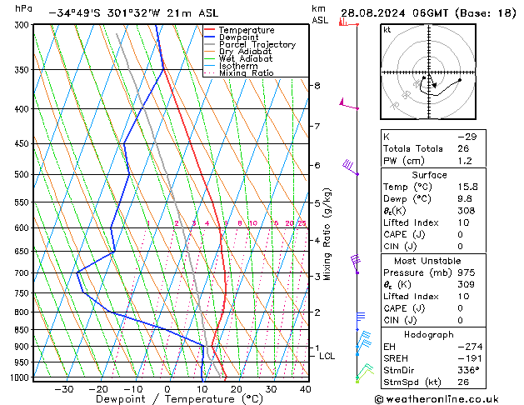Image resolution: width=524 pixels, height=405 pixels.
Task: Click the 'Dewpoint' legend entry
Action: 238,37
